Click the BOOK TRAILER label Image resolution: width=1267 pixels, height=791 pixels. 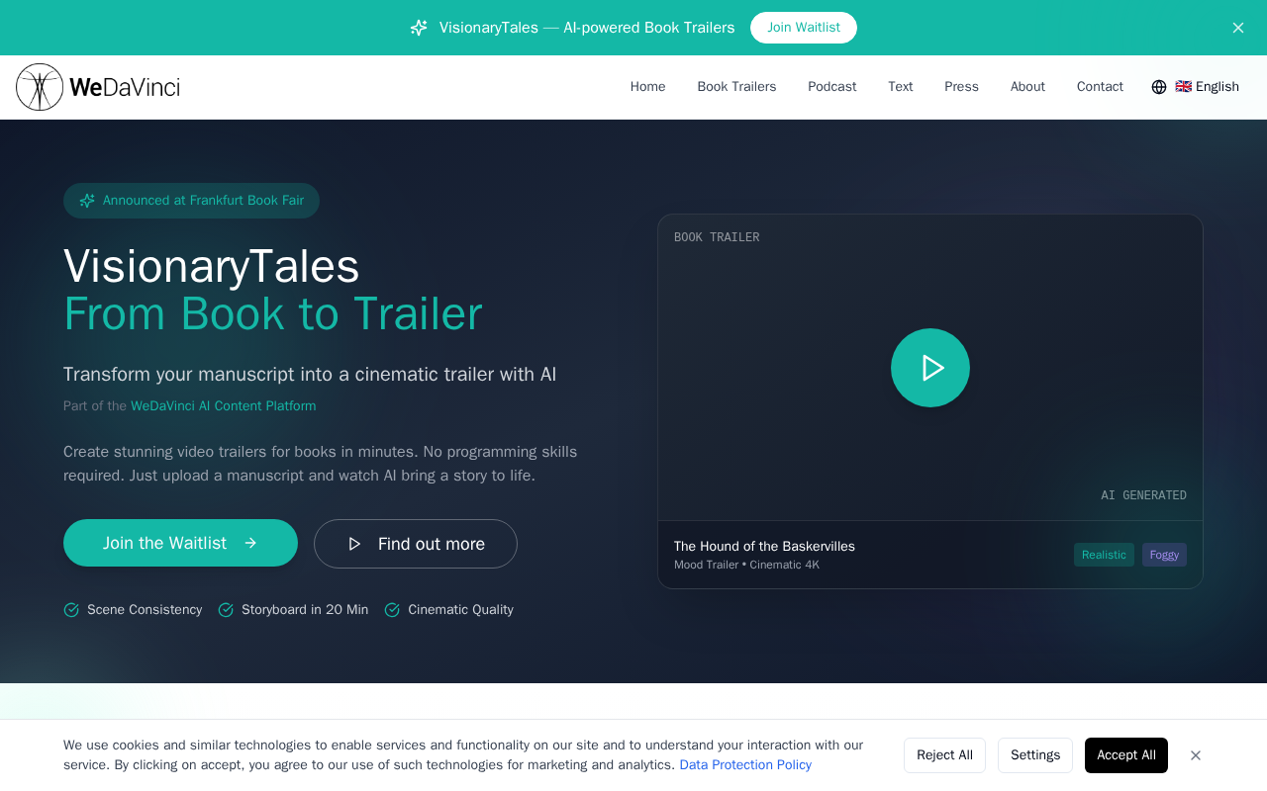pyautogui.click(x=717, y=237)
